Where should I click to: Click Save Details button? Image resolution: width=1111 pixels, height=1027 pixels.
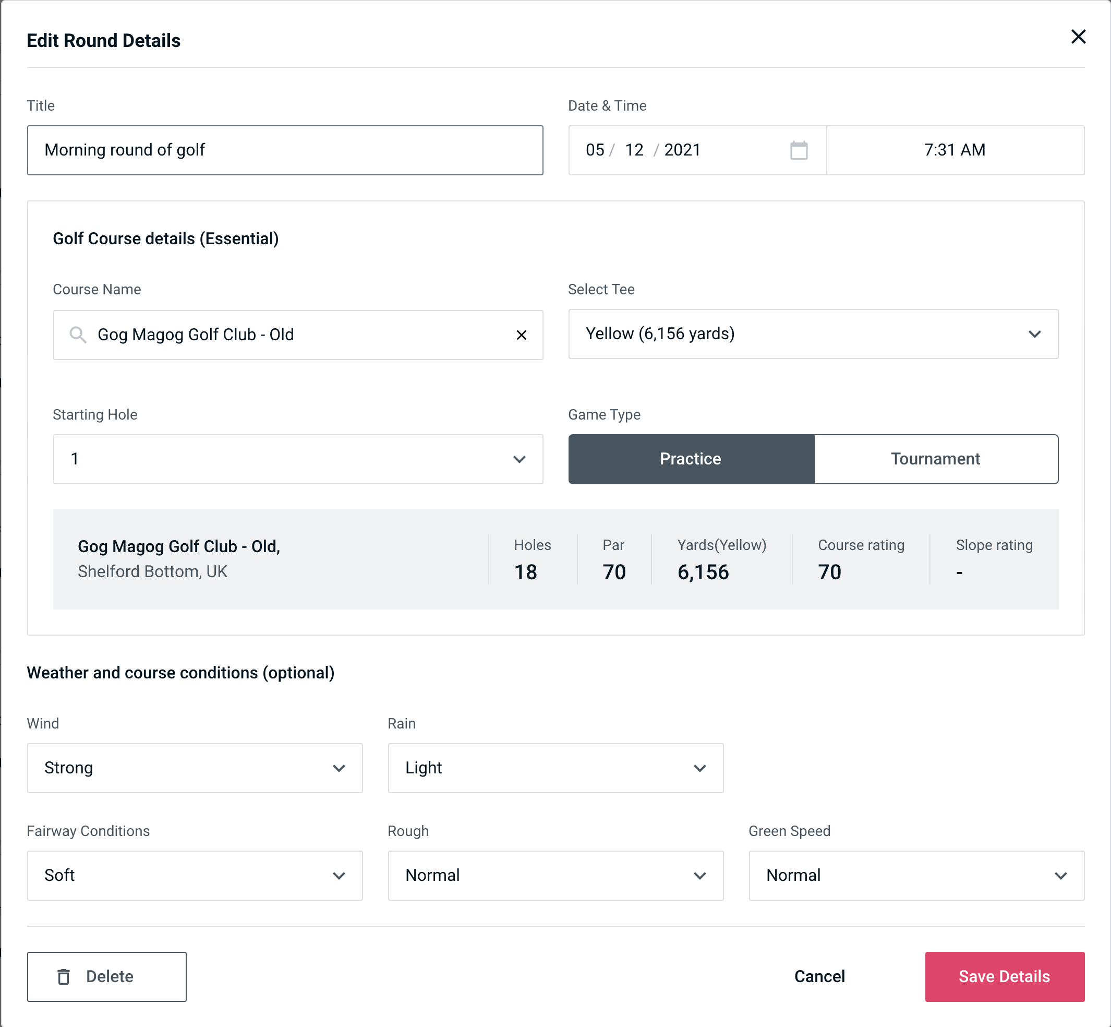(x=1004, y=977)
